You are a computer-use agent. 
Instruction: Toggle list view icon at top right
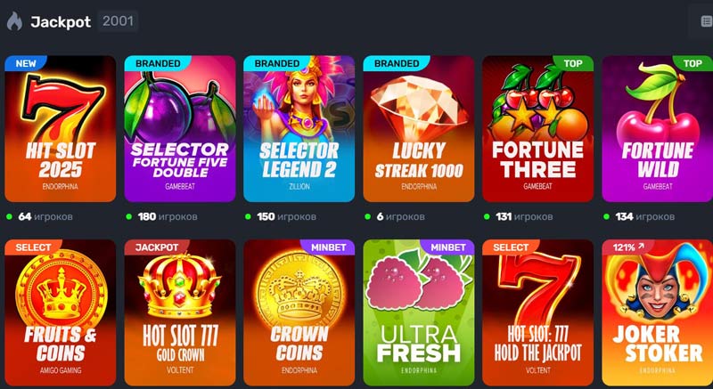[x=706, y=21]
